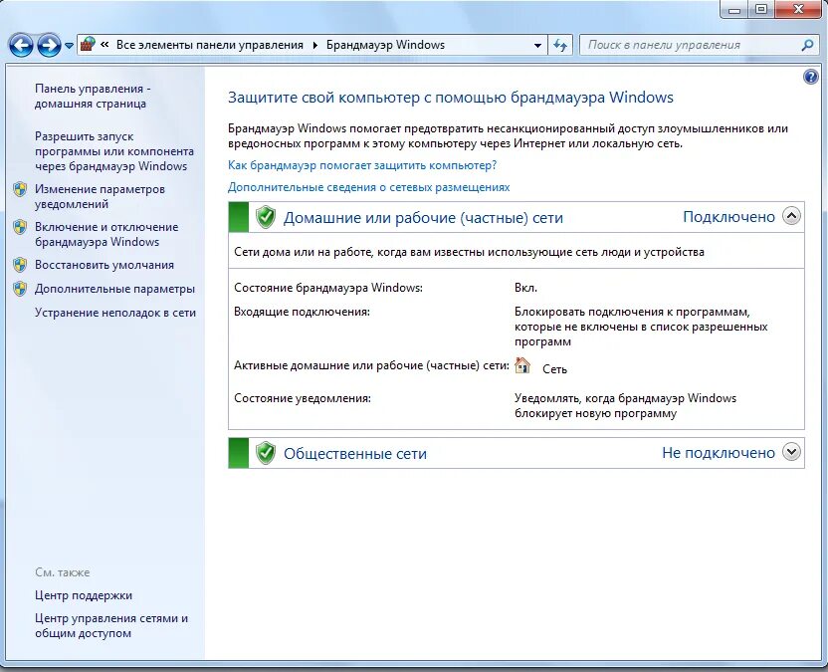Minimize the Windows Firewall window
This screenshot has width=828, height=672.
pyautogui.click(x=734, y=9)
